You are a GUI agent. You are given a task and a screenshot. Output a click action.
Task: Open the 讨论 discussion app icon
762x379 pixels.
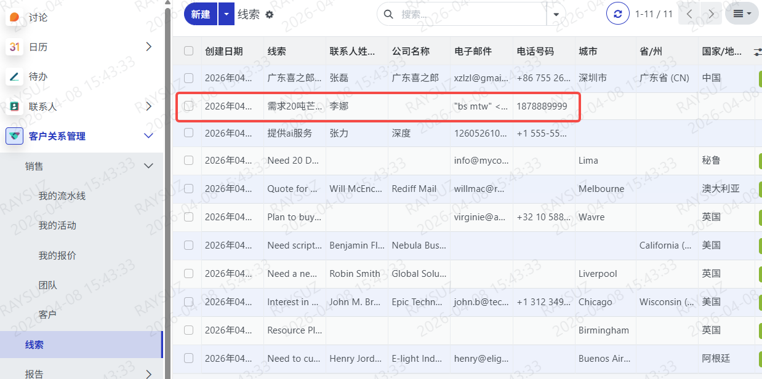[x=14, y=17]
